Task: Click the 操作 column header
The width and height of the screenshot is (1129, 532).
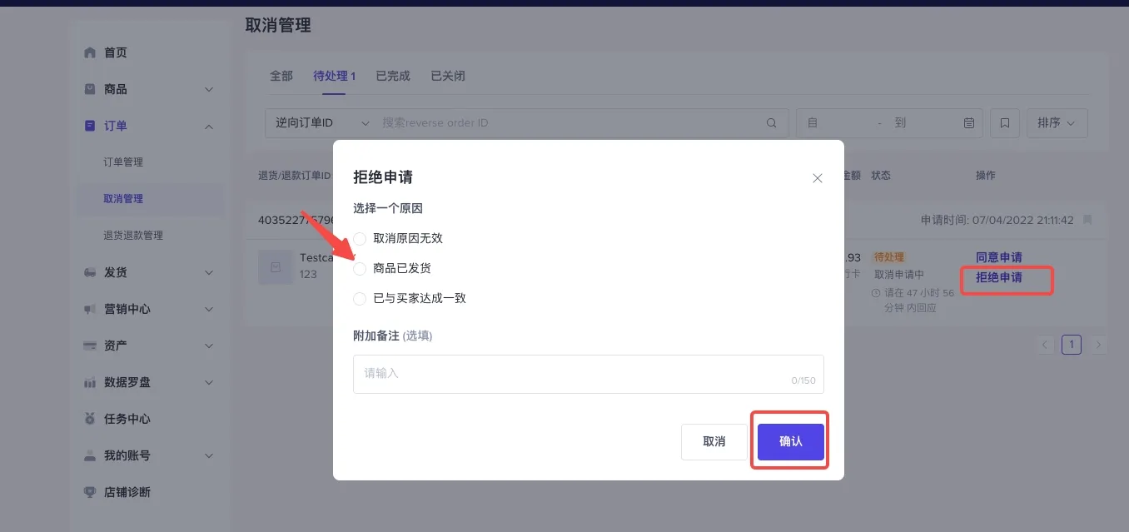Action: 986,176
